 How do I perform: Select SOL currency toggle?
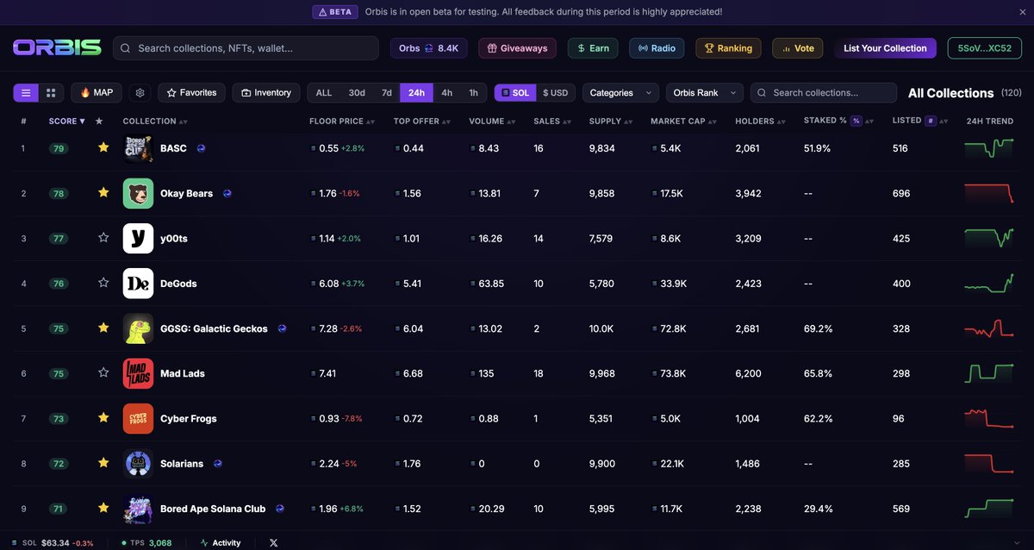coord(514,92)
